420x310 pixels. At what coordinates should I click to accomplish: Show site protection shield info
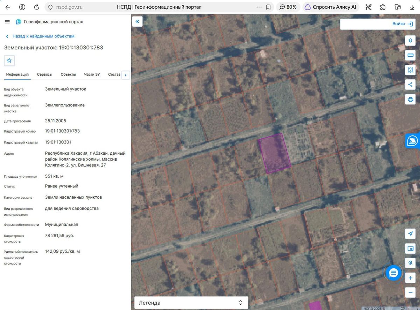pyautogui.click(x=50, y=7)
